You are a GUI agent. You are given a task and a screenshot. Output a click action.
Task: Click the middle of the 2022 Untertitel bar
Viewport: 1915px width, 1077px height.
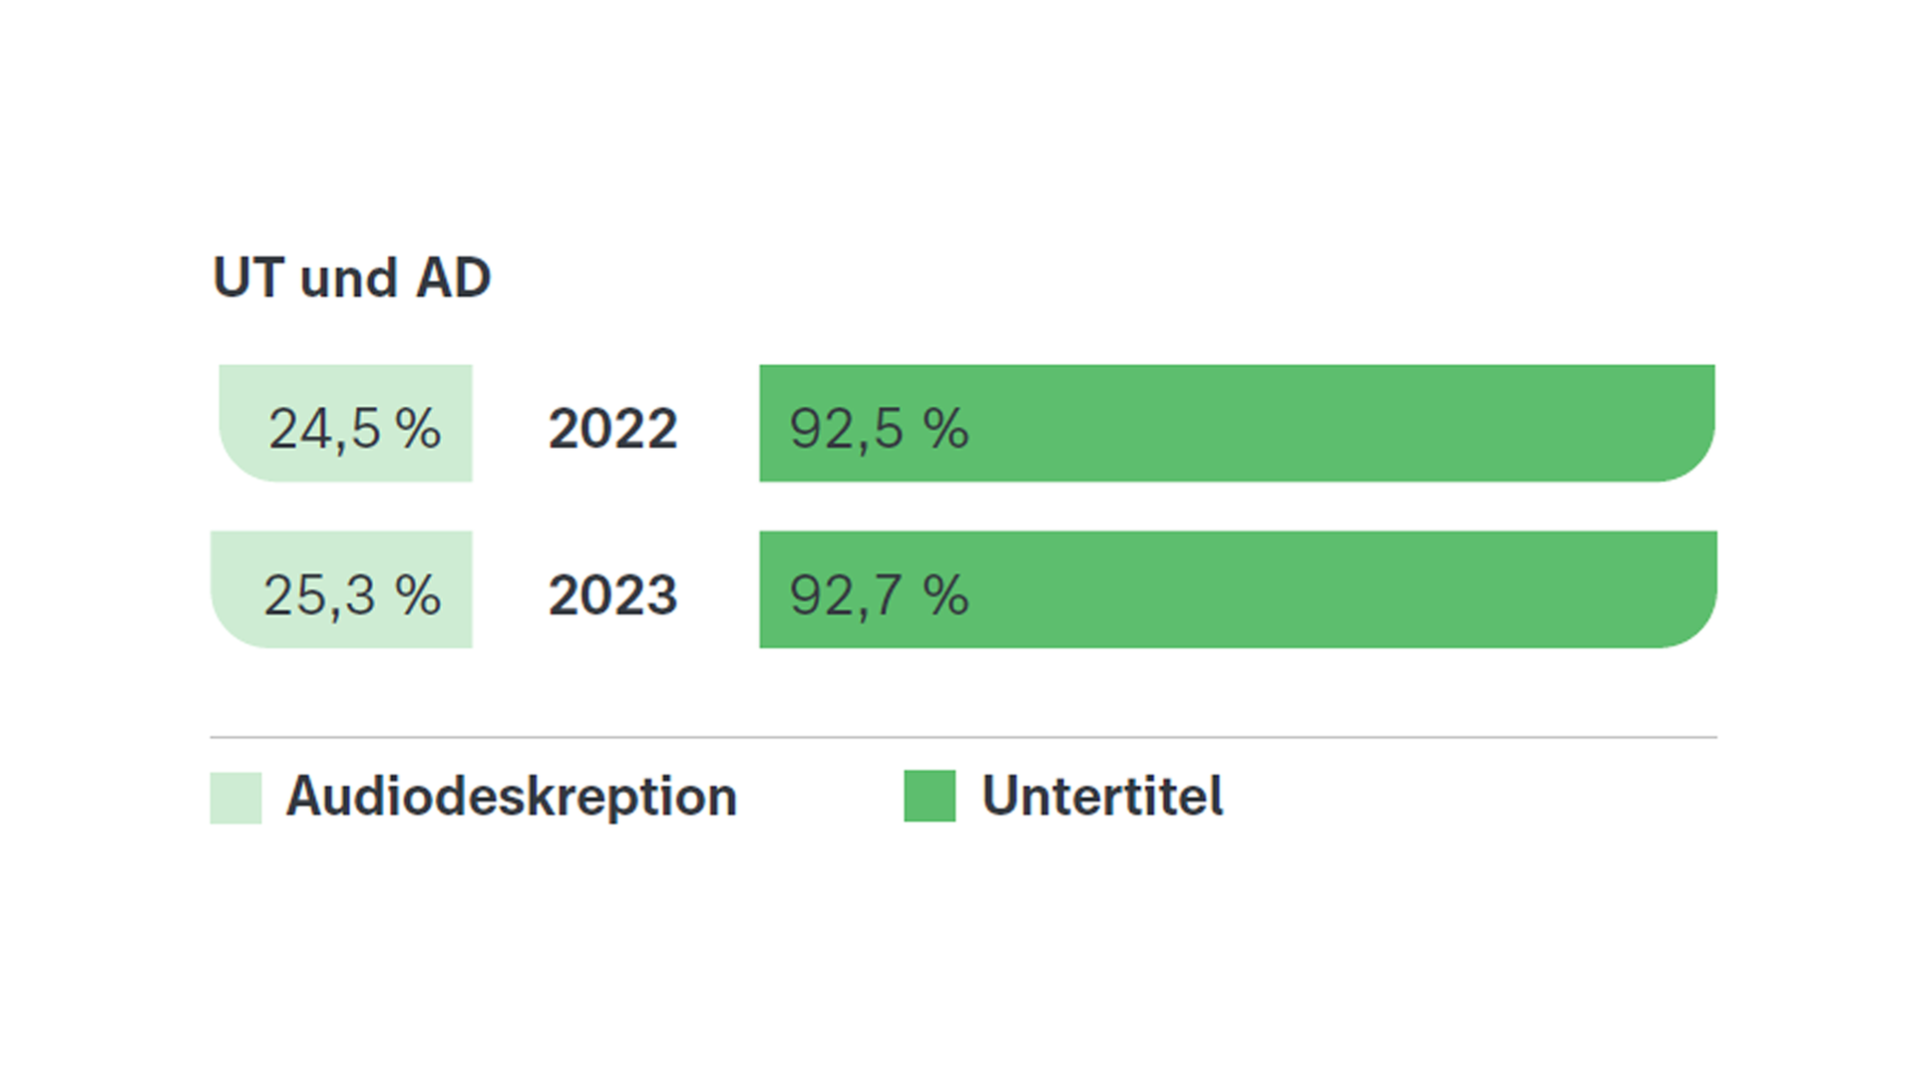1237,423
